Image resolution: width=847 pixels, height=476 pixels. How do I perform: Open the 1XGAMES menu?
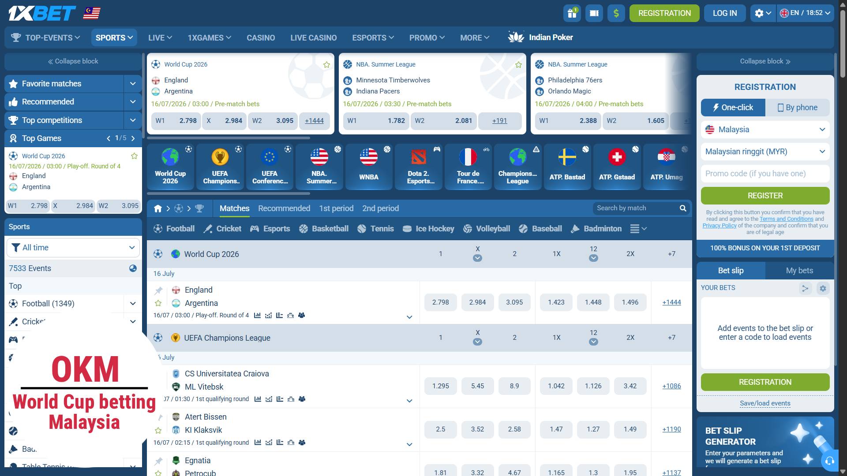click(209, 38)
